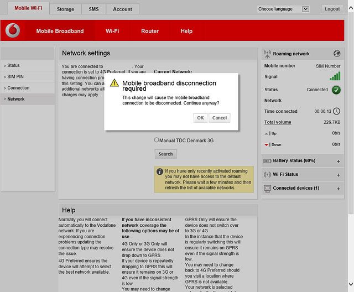Cancel the disconnection dialog
Screen dimensions: 354x292
220,118
